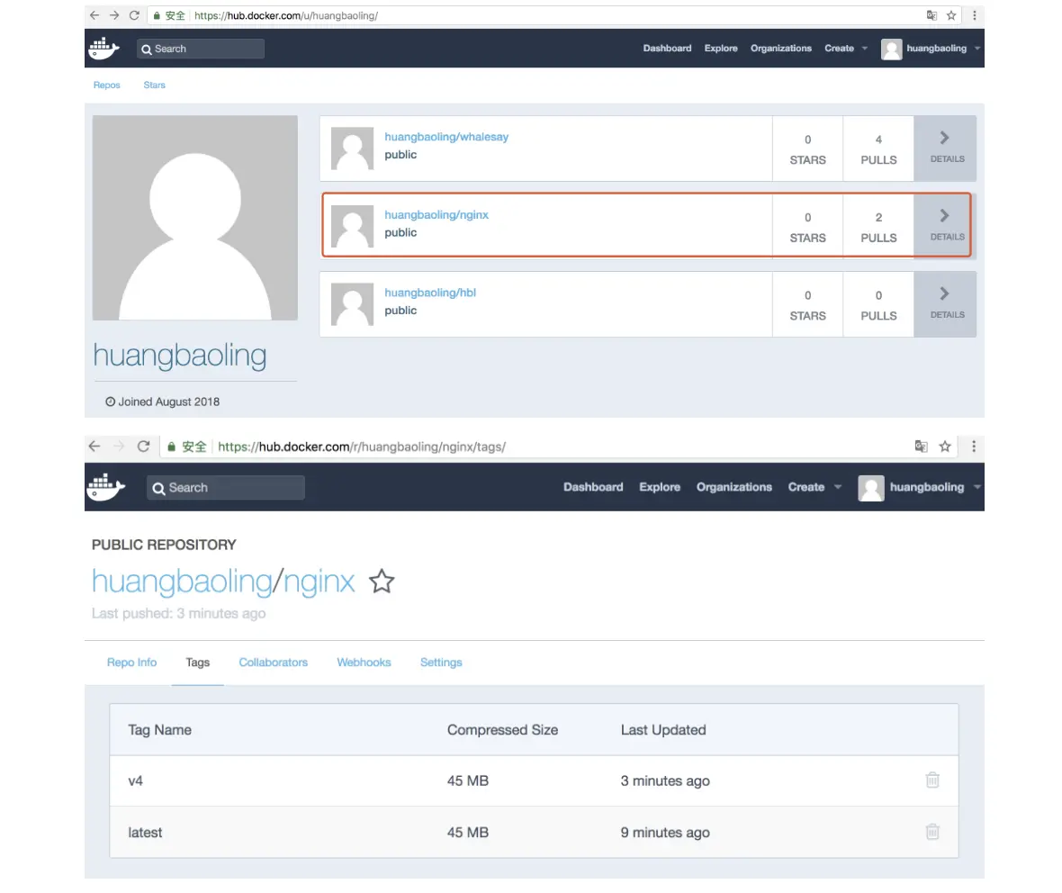The image size is (1062, 893).
Task: Switch to the Webhooks tab
Action: click(364, 662)
